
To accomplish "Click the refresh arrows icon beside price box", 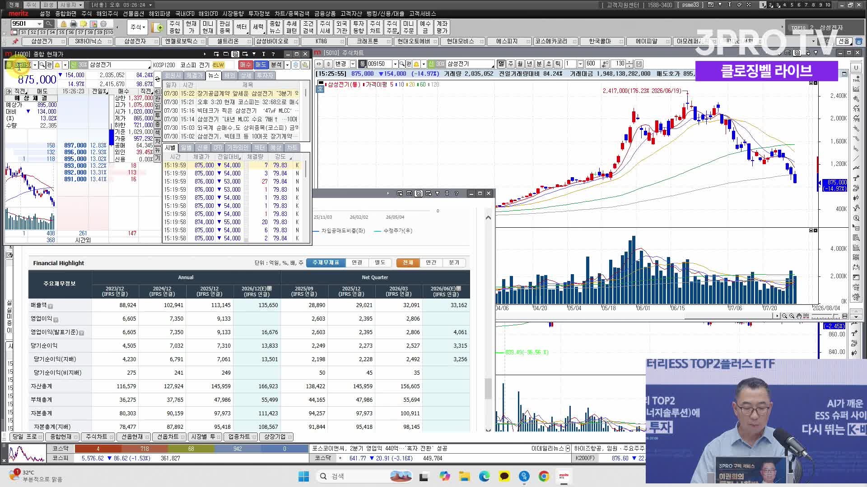I will click(158, 79).
